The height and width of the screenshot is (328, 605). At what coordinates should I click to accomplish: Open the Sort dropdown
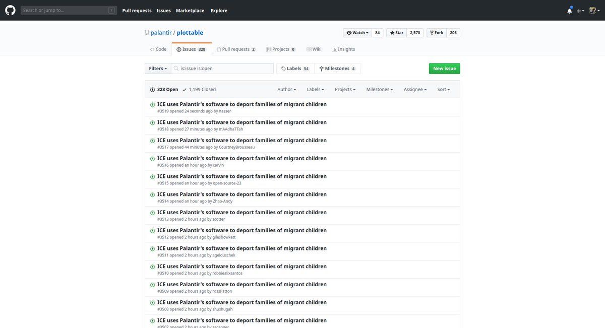point(443,90)
